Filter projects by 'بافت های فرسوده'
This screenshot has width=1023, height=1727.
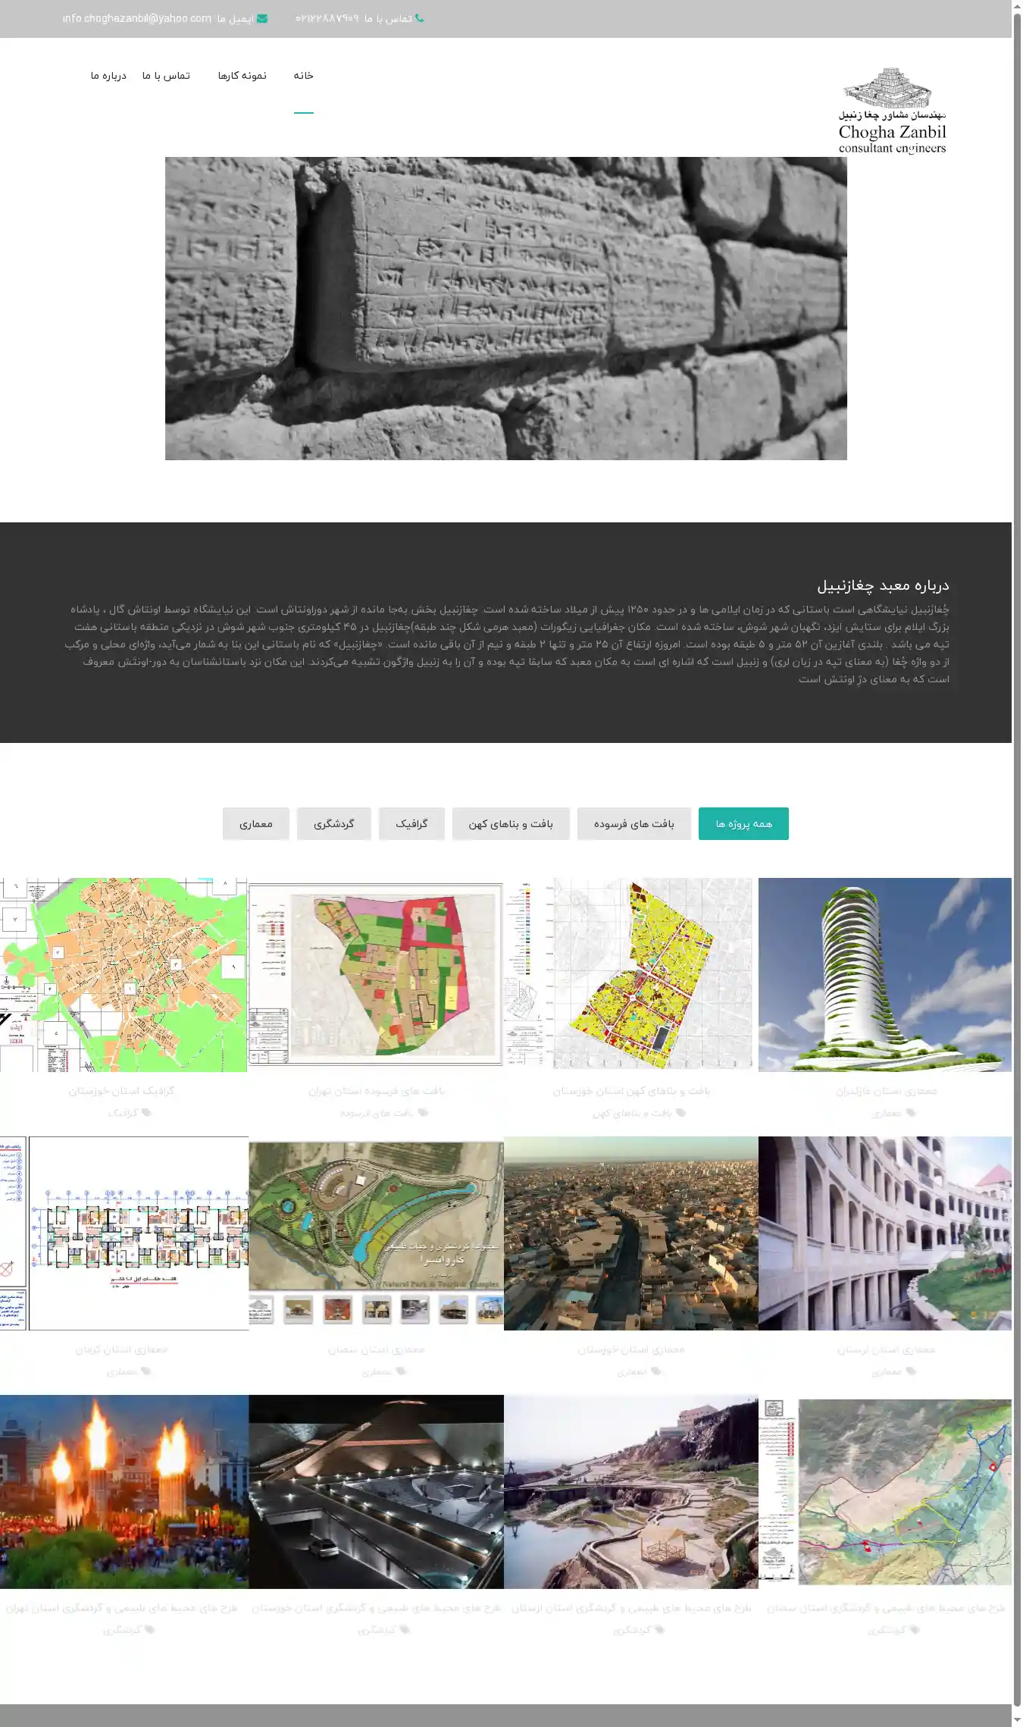pyautogui.click(x=634, y=824)
